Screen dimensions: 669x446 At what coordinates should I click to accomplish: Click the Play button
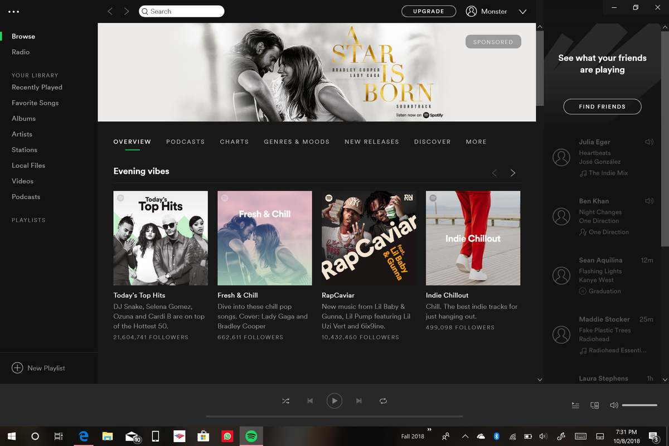(334, 401)
